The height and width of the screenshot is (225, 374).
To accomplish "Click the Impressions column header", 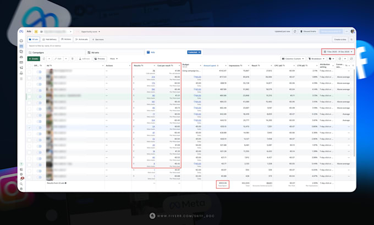I will coord(239,65).
